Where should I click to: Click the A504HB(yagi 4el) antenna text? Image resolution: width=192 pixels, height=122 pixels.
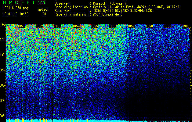[108, 15]
